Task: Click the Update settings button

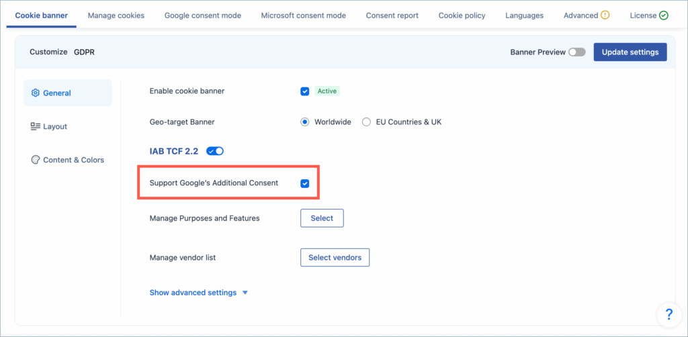Action: pos(630,52)
